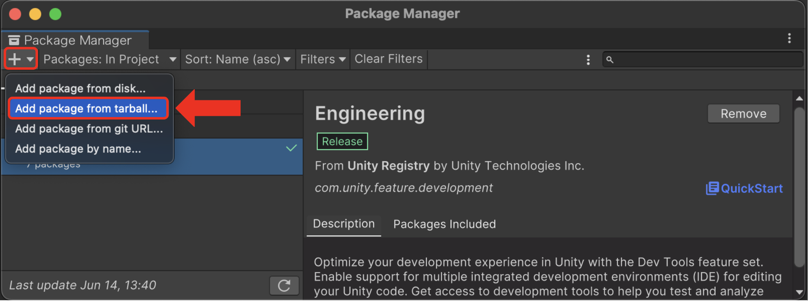Open the QuickStart link

point(744,188)
